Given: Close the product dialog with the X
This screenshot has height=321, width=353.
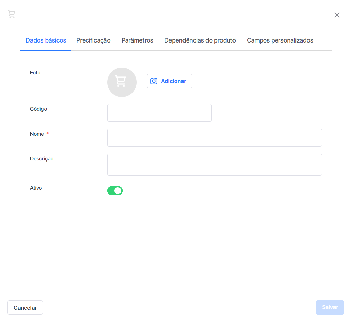Looking at the screenshot, I should click(x=337, y=15).
